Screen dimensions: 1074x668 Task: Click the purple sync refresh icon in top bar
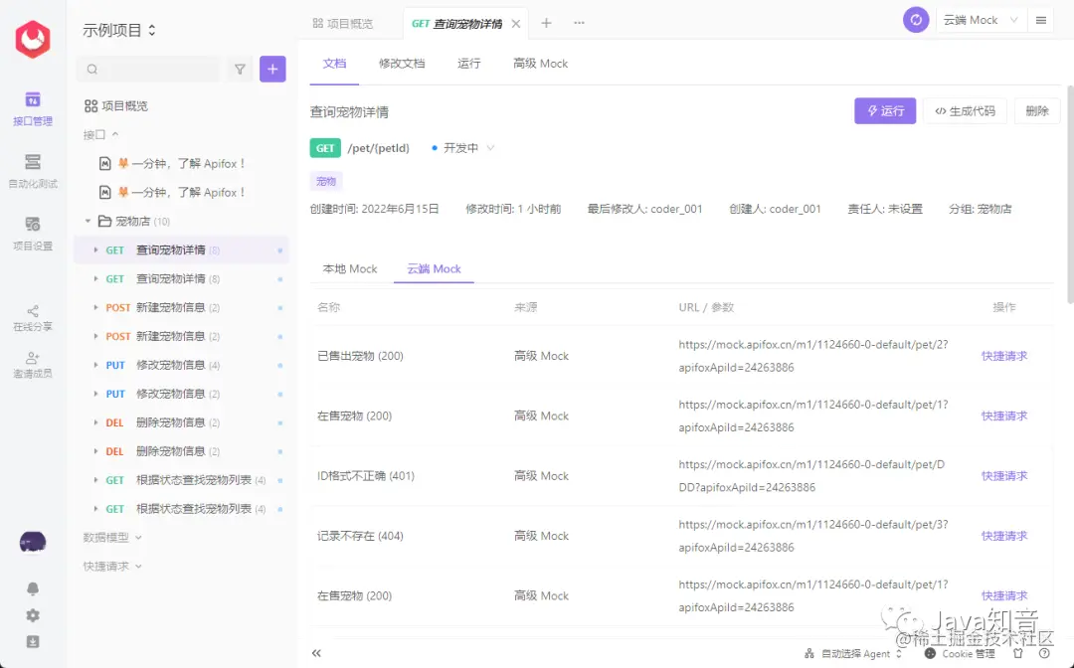click(x=915, y=19)
